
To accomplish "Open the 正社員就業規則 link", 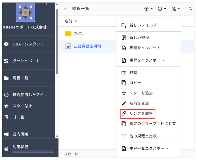I will [x=87, y=46].
